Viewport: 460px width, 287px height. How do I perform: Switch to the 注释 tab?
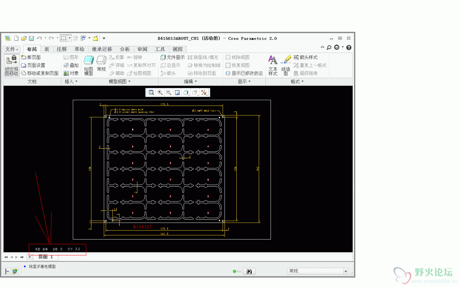(x=62, y=49)
